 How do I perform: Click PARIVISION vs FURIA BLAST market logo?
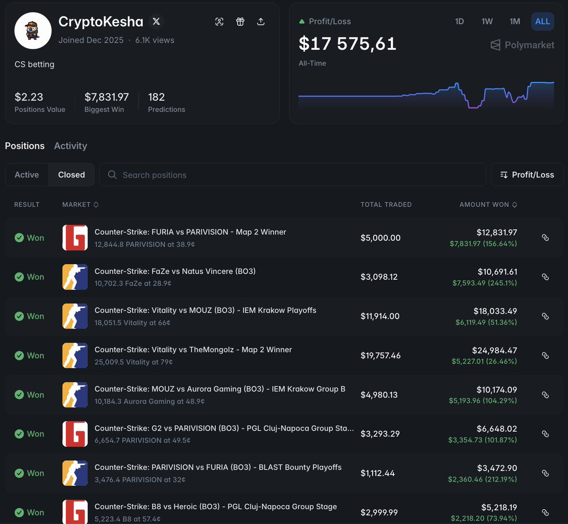click(75, 473)
